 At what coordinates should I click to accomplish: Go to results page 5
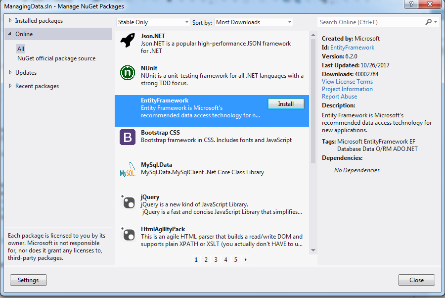[x=235, y=260]
